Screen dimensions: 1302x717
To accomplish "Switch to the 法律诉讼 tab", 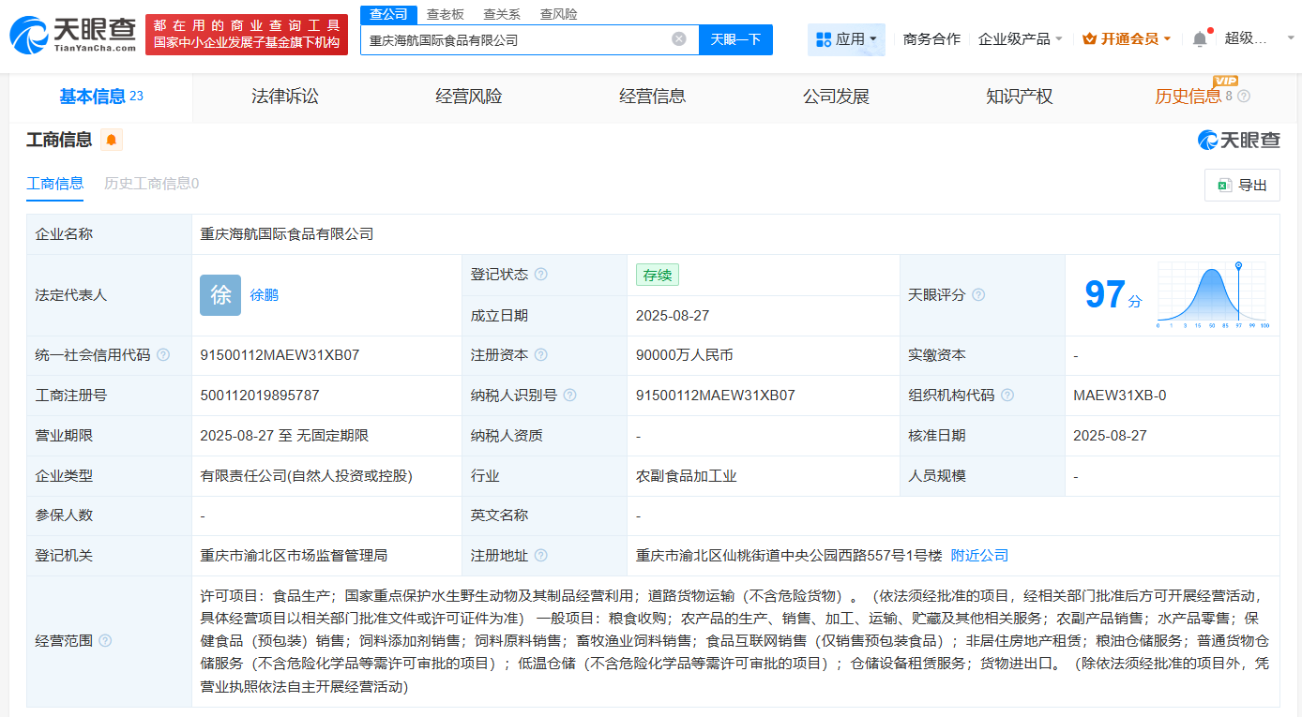I will coord(284,97).
